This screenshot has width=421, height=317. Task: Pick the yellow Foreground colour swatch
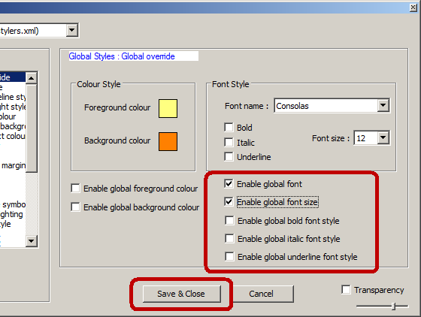(168, 109)
